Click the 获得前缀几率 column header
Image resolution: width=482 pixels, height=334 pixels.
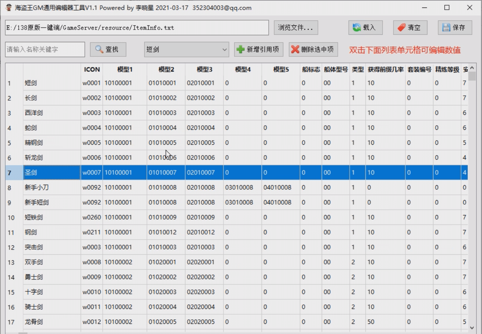click(386, 70)
